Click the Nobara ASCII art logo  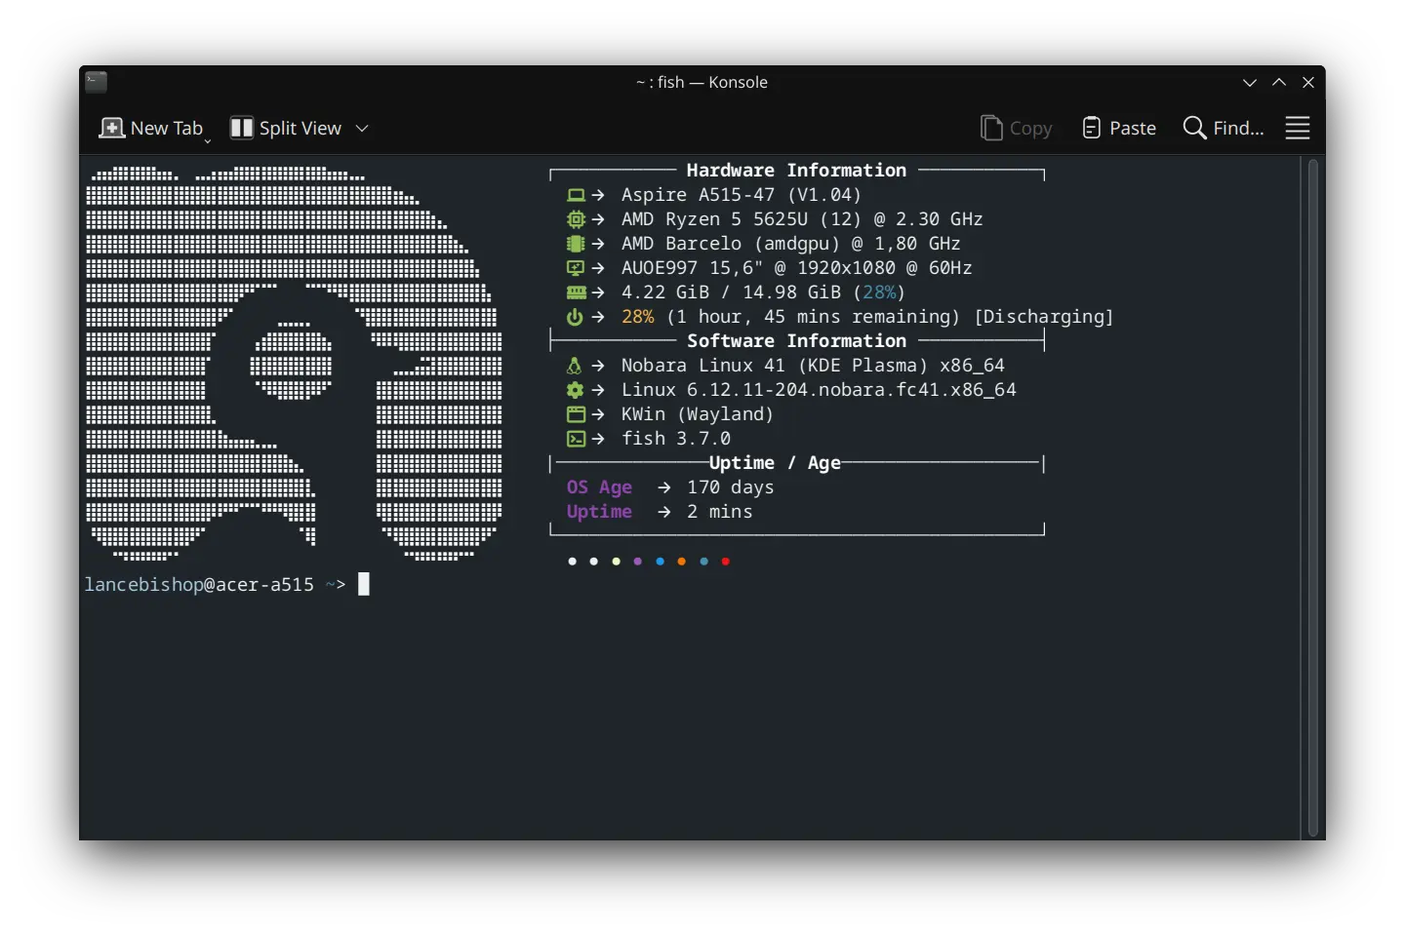(294, 364)
